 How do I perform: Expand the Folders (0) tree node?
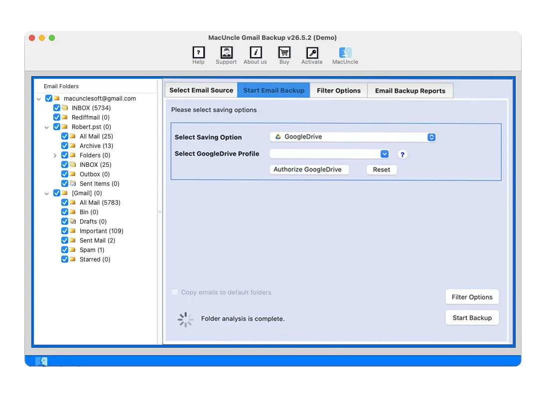point(55,155)
